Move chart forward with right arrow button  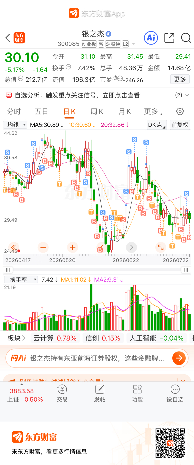click(131, 247)
